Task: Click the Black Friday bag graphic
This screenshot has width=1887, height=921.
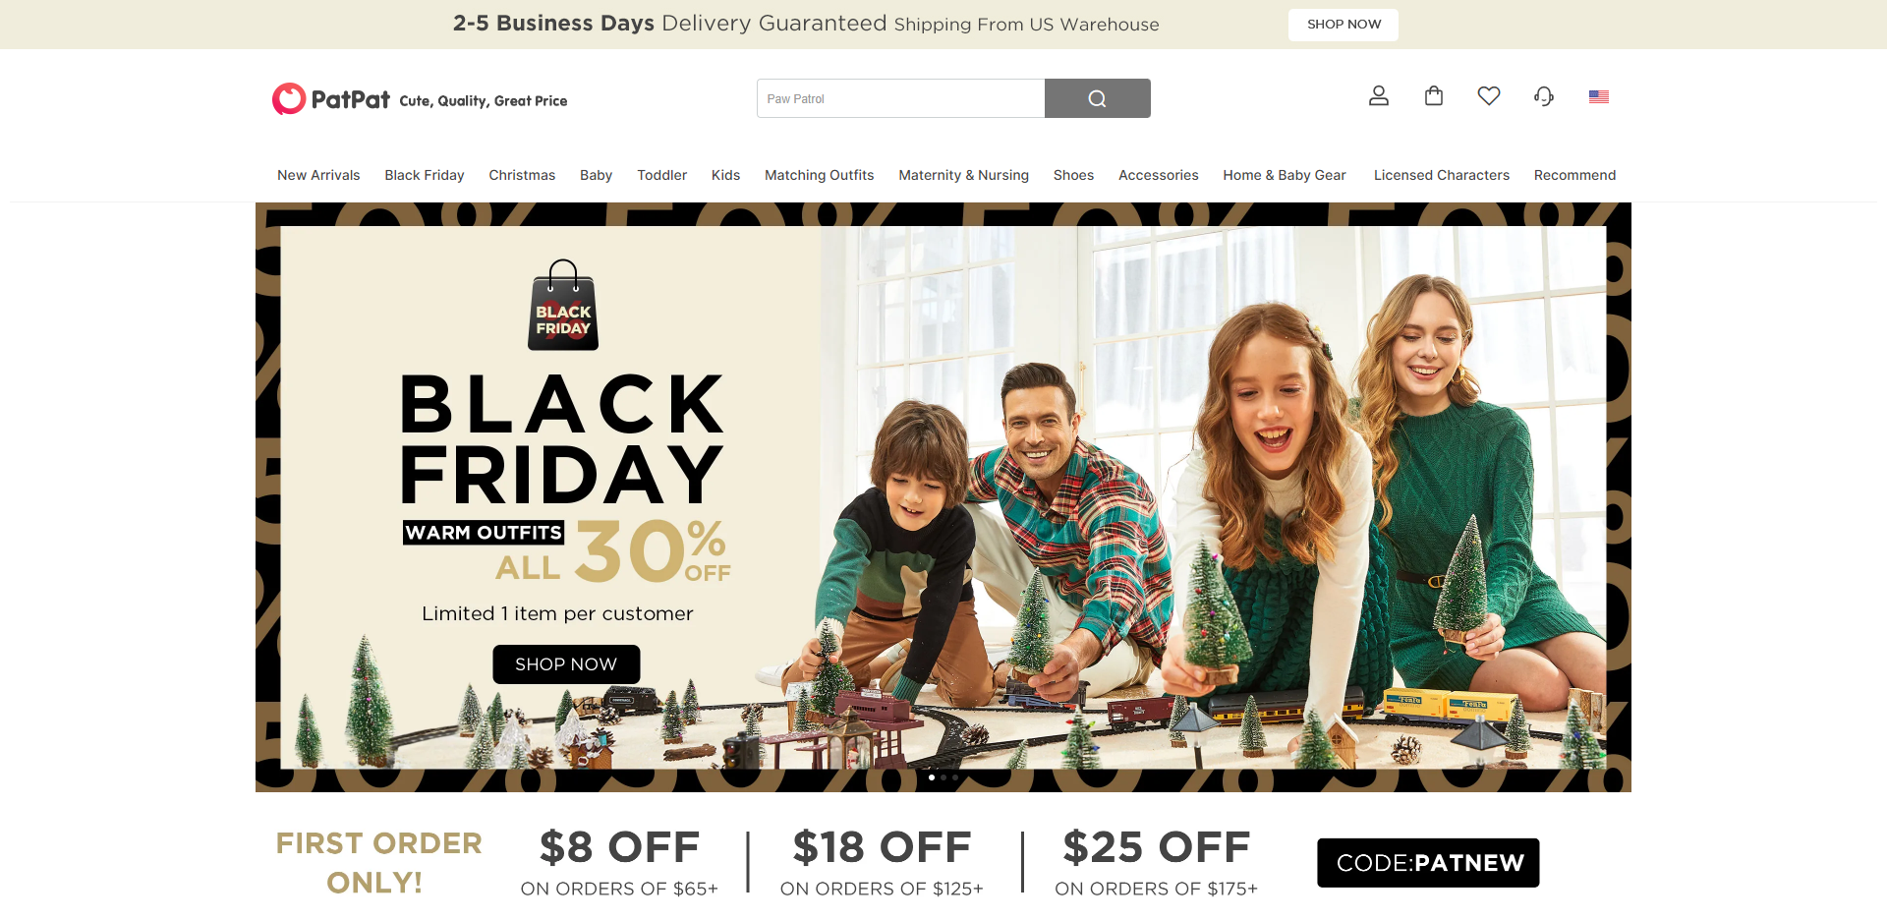Action: point(563,305)
